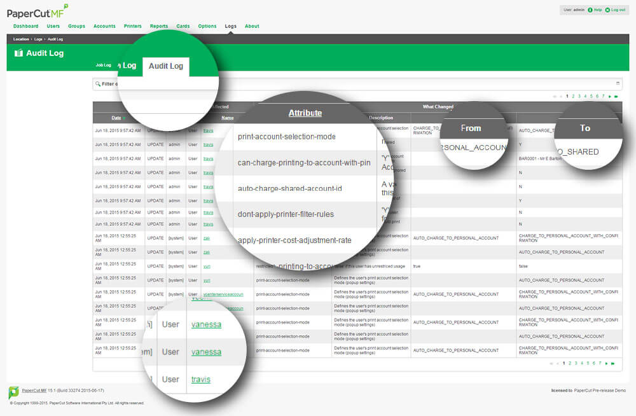This screenshot has width=636, height=416.
Task: Click the Logs breadcrumb in the Location bar
Action: (38, 39)
